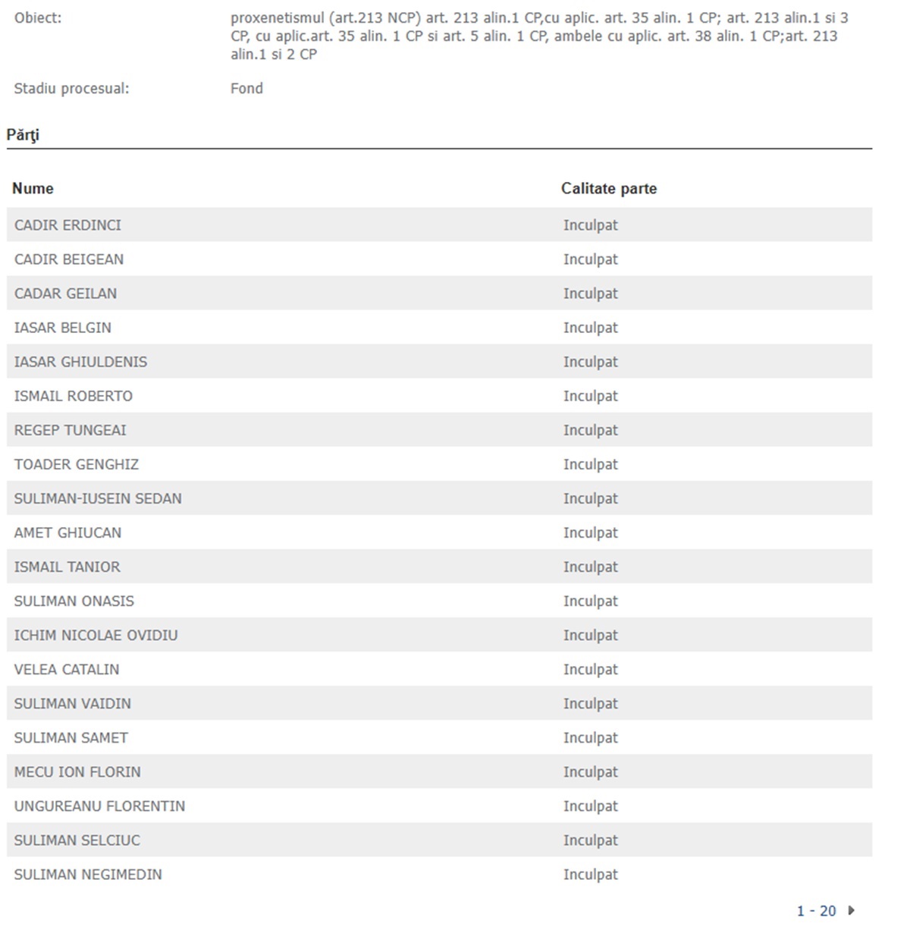
Task: Select the SULIMAN NEGIMEDIN row
Action: pyautogui.click(x=439, y=874)
